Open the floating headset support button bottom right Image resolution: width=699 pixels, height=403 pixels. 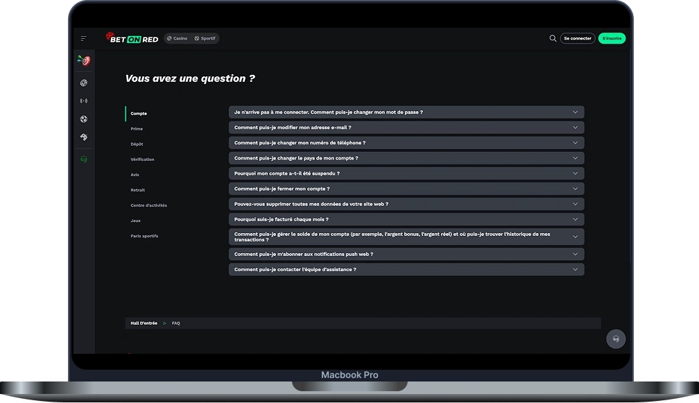616,339
